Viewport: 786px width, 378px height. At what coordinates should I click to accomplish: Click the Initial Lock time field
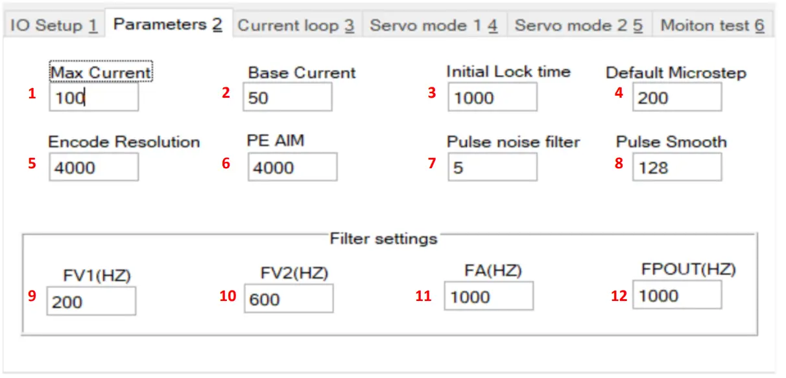491,98
